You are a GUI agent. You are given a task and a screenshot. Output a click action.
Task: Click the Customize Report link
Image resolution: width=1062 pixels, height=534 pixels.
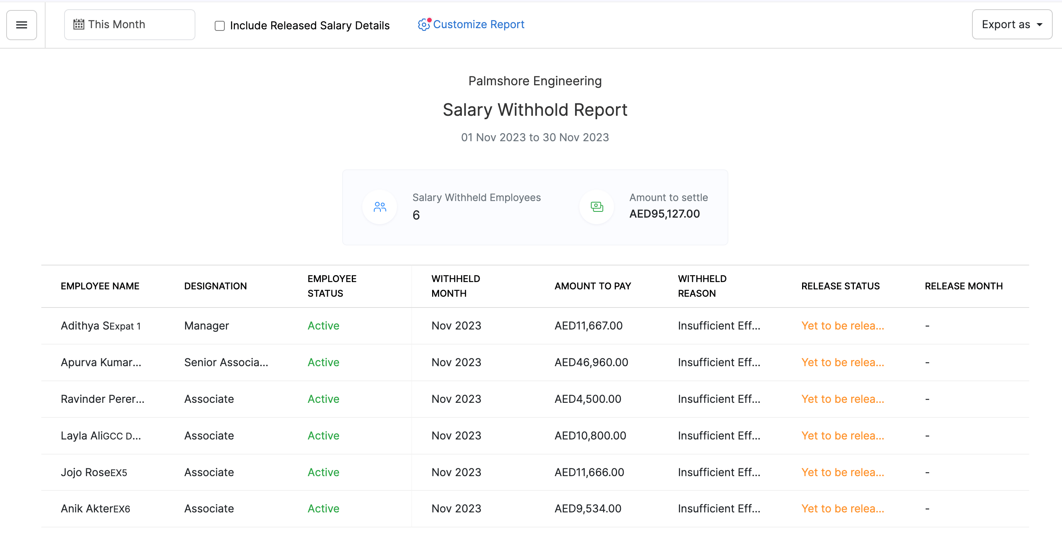pyautogui.click(x=478, y=25)
